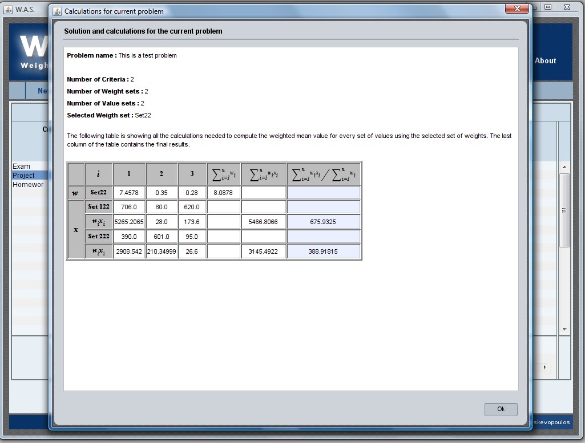Click the vertical scrollbar down arrow
The height and width of the screenshot is (443, 585).
point(564,330)
